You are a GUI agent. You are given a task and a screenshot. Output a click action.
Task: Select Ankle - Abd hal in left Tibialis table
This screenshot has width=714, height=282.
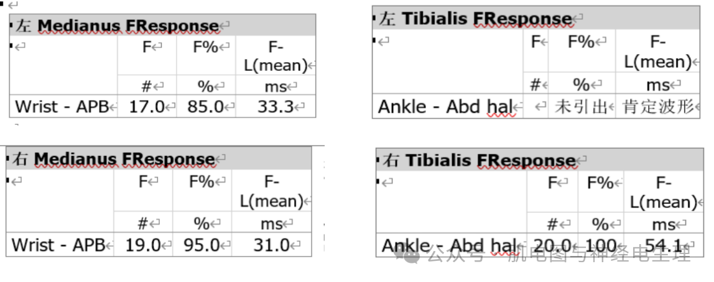[x=446, y=107]
